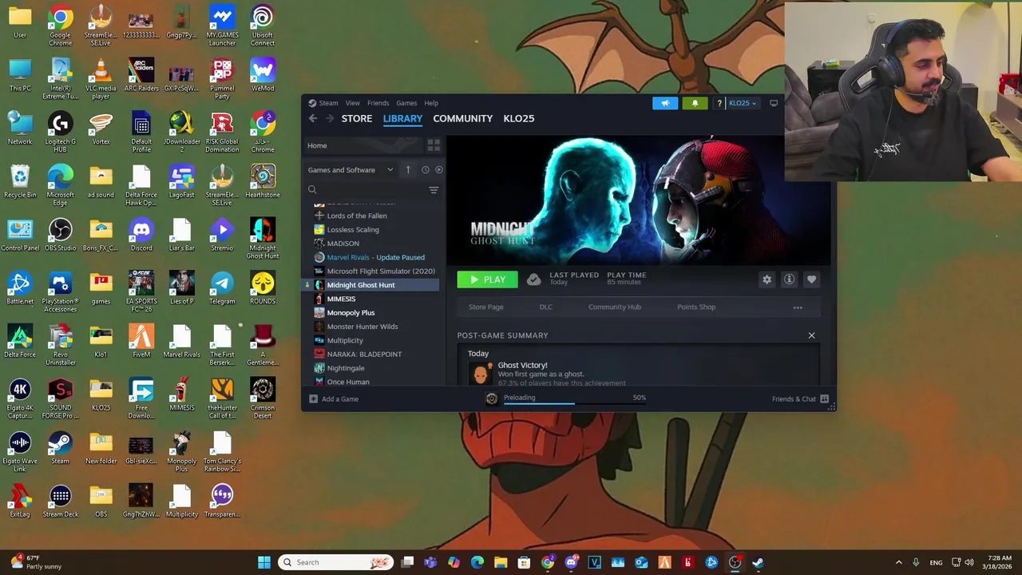Open Battle.net desktop shortcut

[20, 288]
